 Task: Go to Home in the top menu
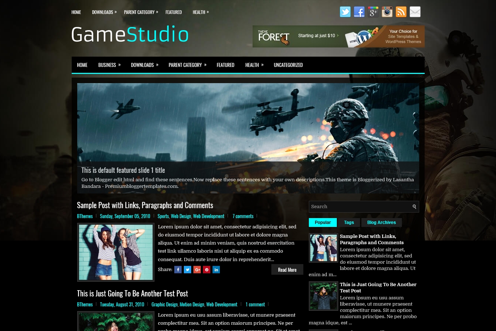pyautogui.click(x=76, y=12)
